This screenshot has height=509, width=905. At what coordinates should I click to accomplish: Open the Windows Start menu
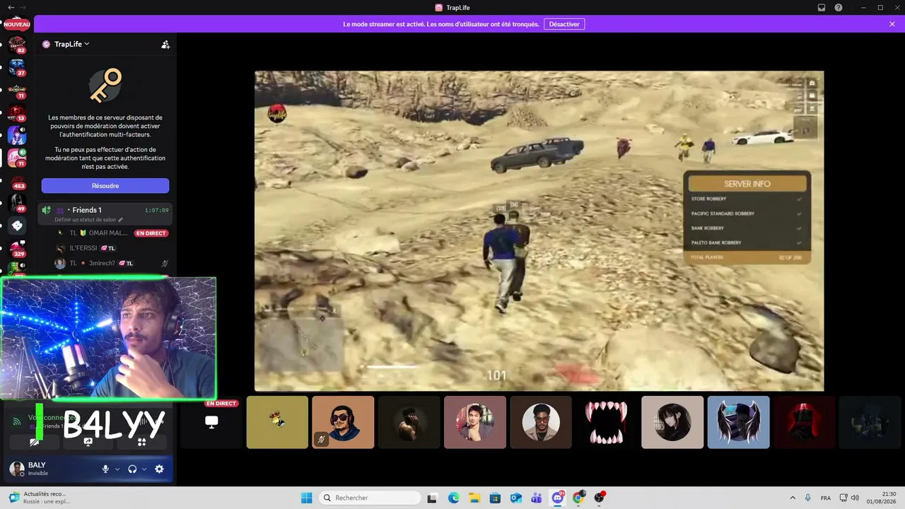(x=306, y=498)
